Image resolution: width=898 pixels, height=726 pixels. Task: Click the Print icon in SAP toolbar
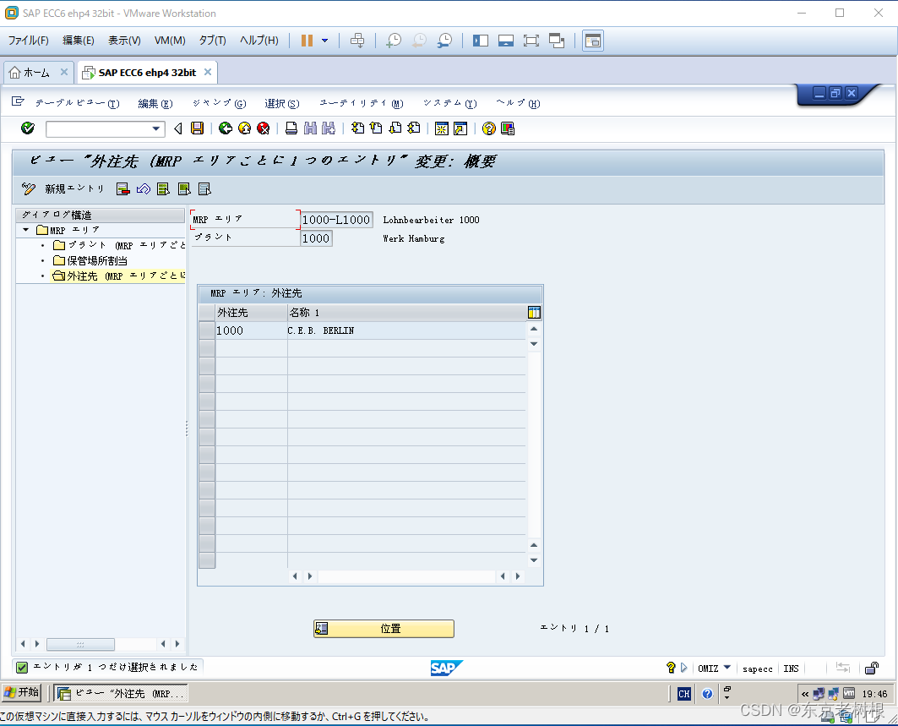[x=291, y=128]
